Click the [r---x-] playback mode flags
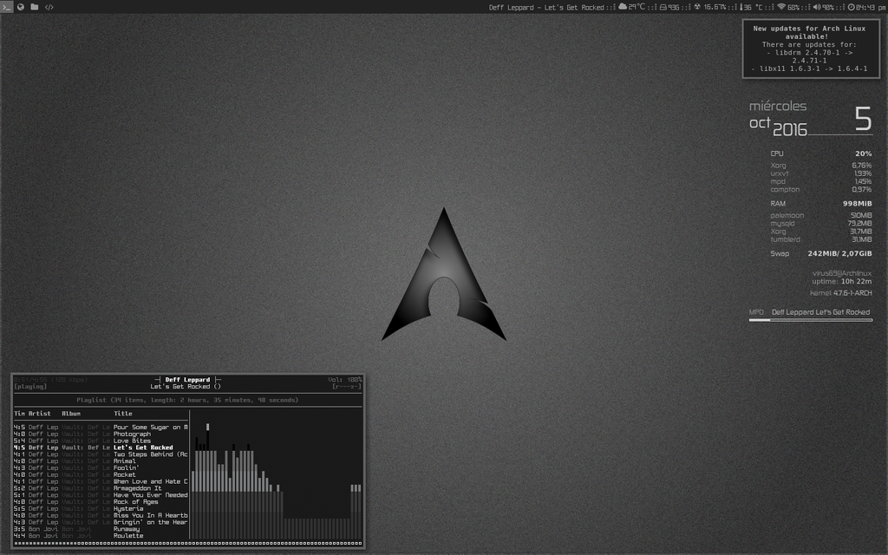Viewport: 888px width, 555px height. (347, 386)
